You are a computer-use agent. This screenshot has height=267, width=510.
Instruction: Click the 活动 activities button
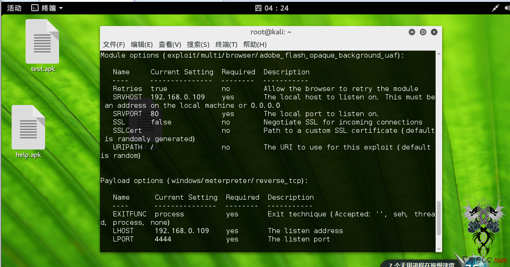coord(14,8)
